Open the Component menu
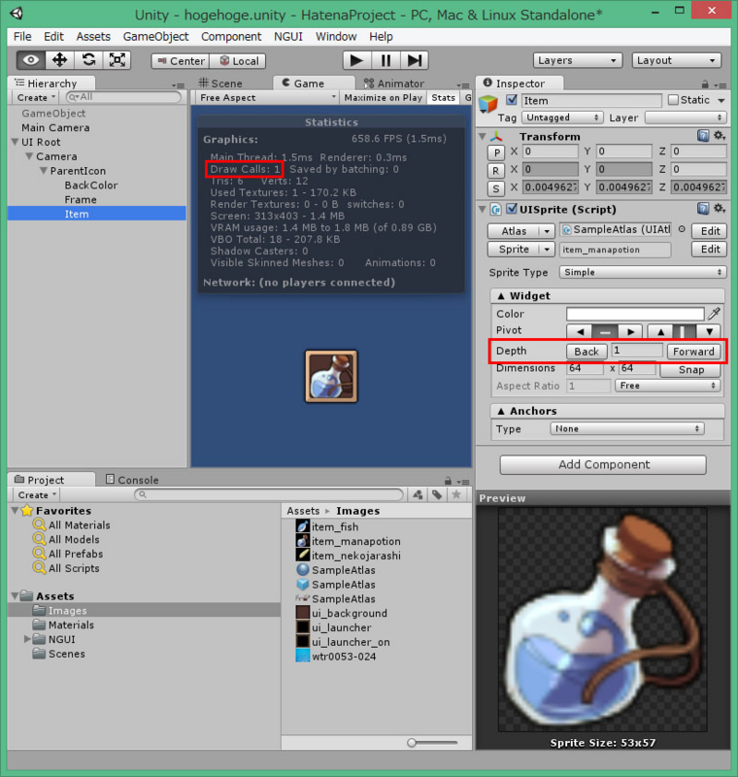This screenshot has width=738, height=777. (x=231, y=37)
